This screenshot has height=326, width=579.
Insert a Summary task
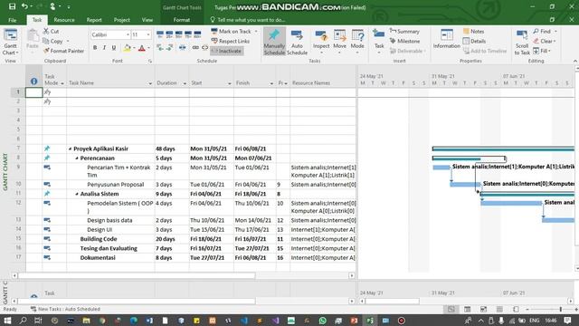(x=404, y=32)
